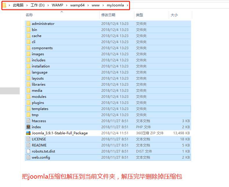The width and height of the screenshot is (229, 187).
Task: Select the LICENSE file name
Action: [x=39, y=139]
